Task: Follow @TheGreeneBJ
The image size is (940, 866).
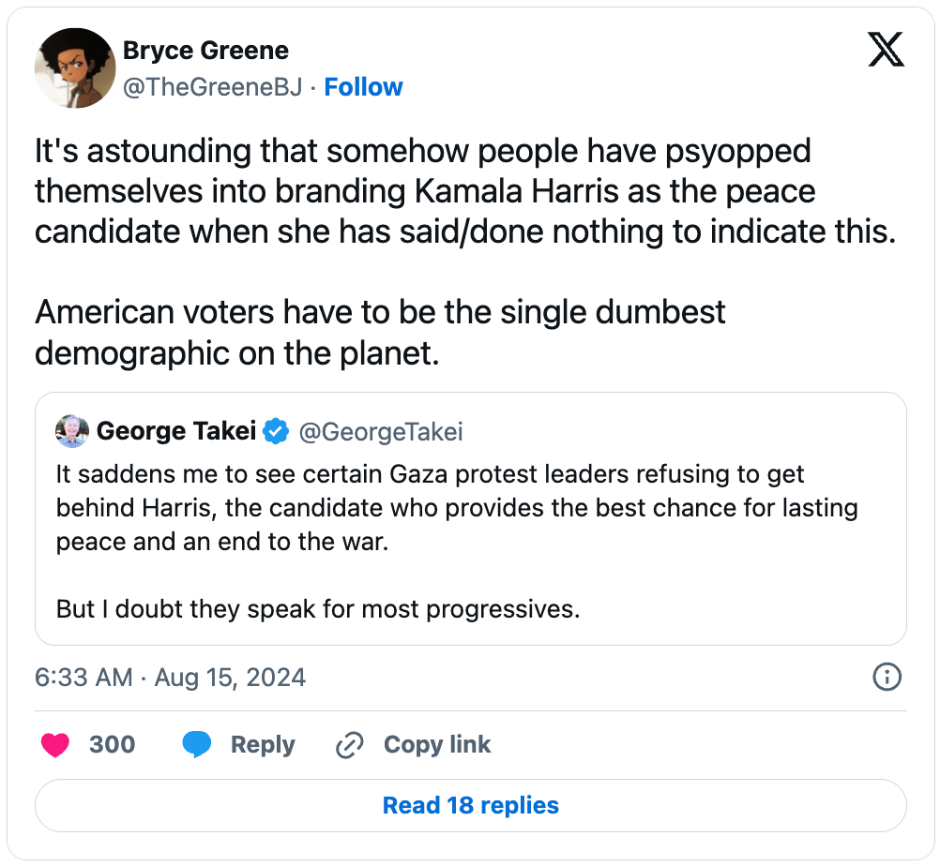Action: (363, 87)
